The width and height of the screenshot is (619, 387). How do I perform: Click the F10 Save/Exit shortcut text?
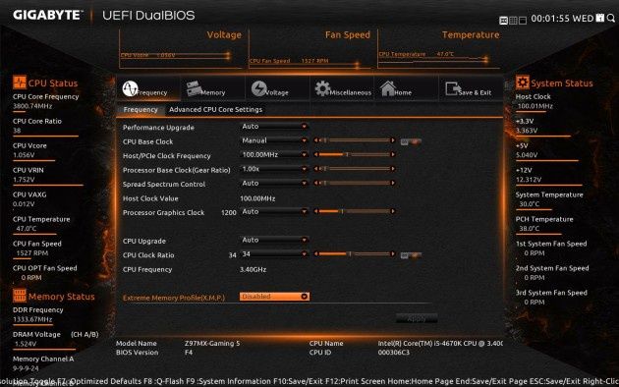299,381
